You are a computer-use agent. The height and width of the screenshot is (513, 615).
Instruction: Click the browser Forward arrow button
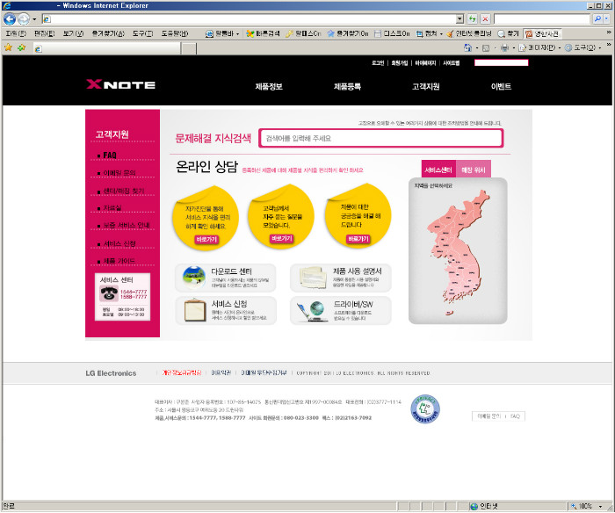click(24, 18)
